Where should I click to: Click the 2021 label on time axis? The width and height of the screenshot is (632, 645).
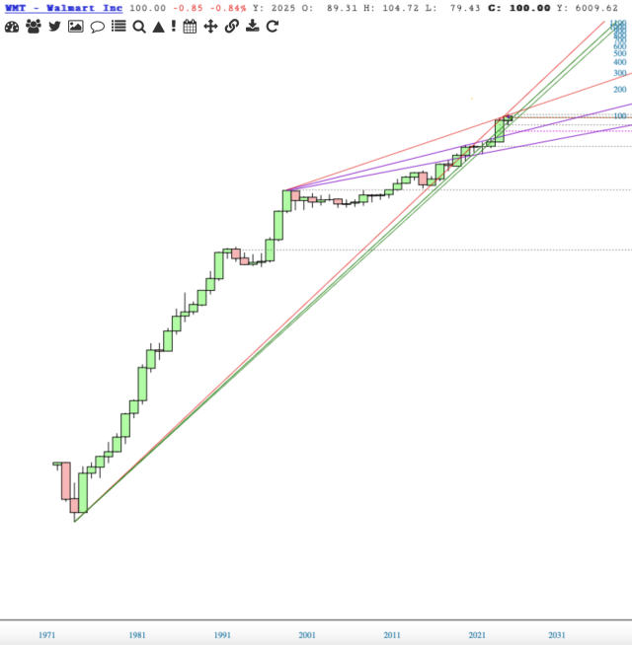[x=478, y=635]
